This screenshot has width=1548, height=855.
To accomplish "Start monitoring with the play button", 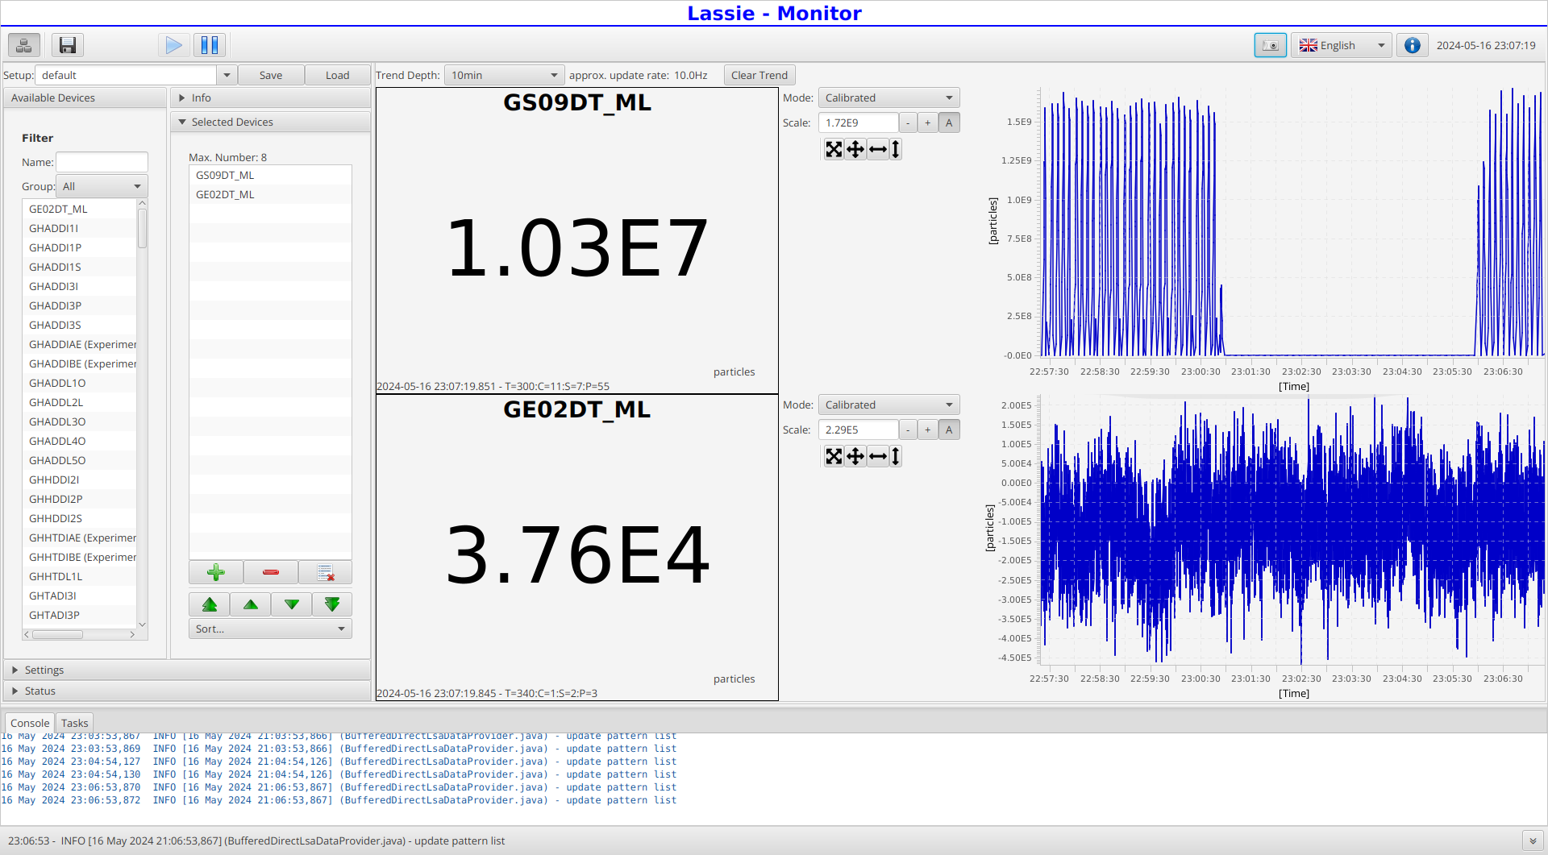I will (x=173, y=45).
